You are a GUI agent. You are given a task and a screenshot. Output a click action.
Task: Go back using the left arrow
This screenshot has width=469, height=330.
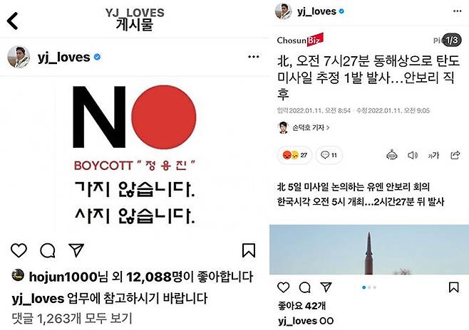point(13,21)
